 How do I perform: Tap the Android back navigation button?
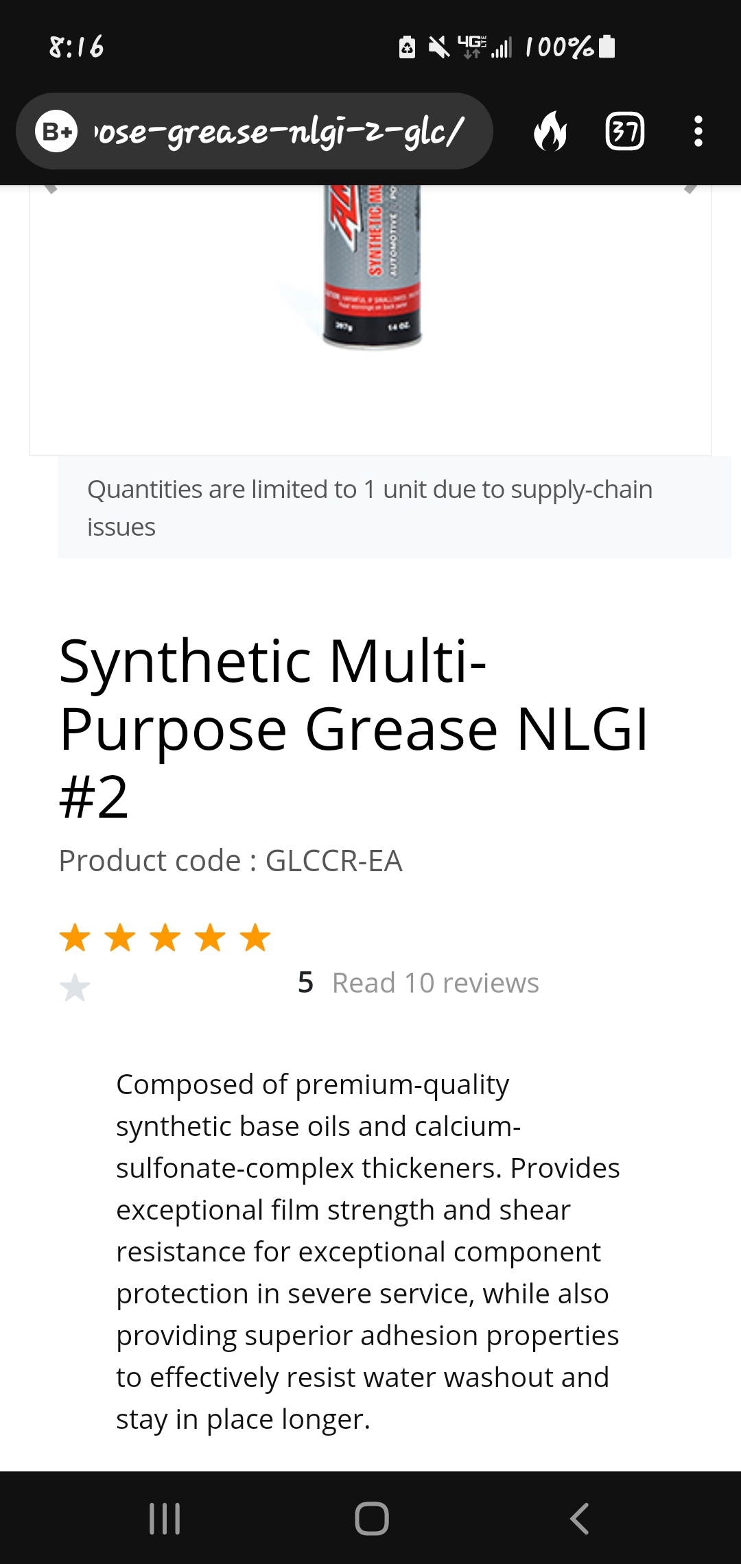[x=580, y=1518]
